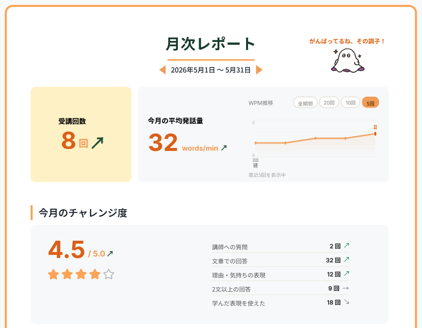
Task: Click the fourth filled star
Action: coord(95,274)
